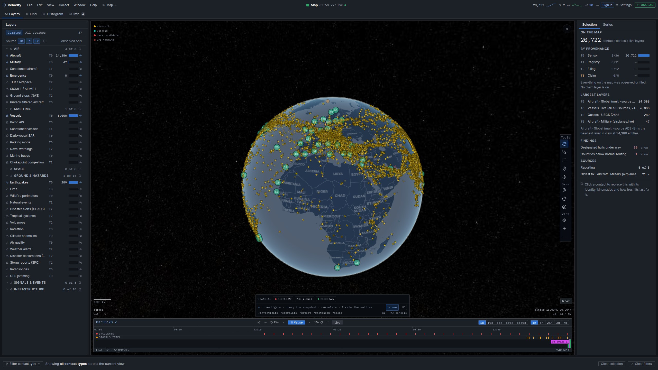Viewport: 658px width, 370px height.
Task: Open the Info tab
Action: pyautogui.click(x=77, y=14)
